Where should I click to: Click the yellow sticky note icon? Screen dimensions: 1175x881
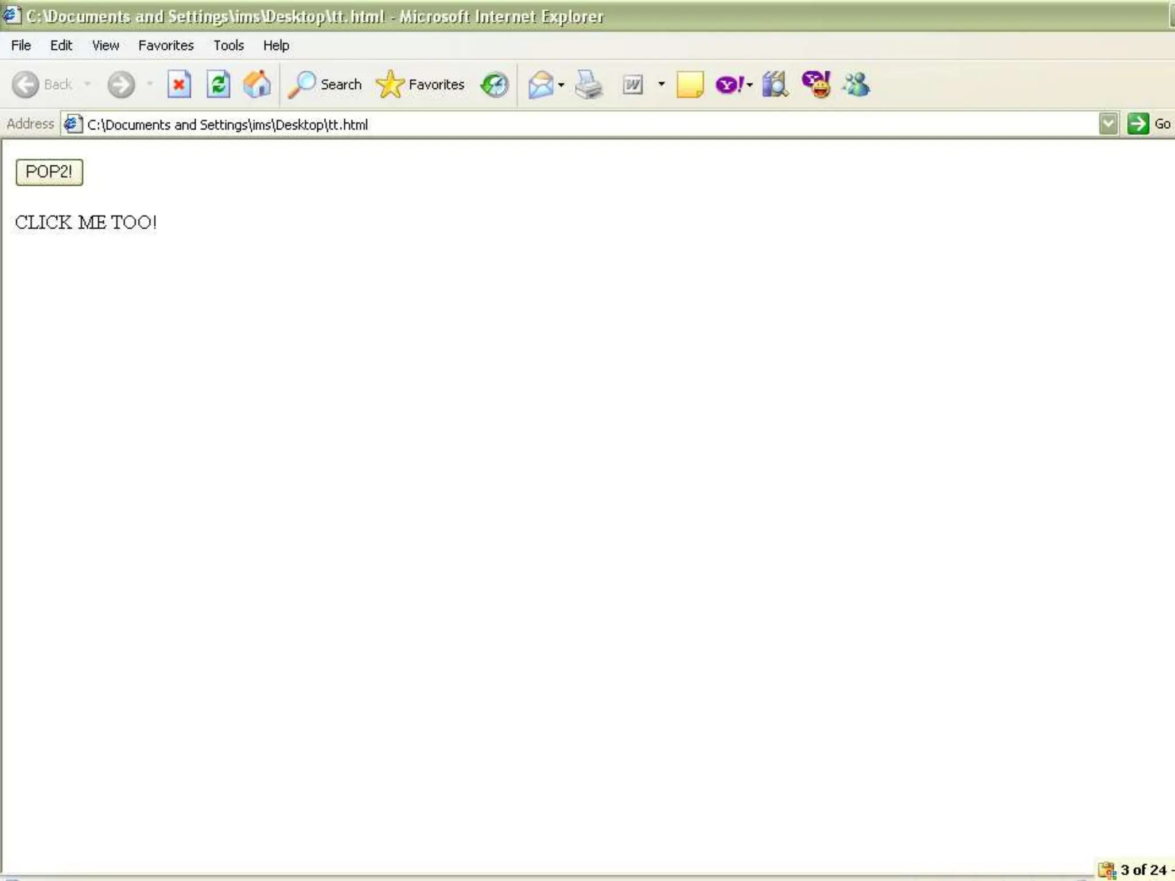690,85
